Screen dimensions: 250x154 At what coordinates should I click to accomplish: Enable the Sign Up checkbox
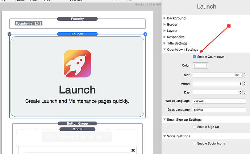(x=194, y=127)
